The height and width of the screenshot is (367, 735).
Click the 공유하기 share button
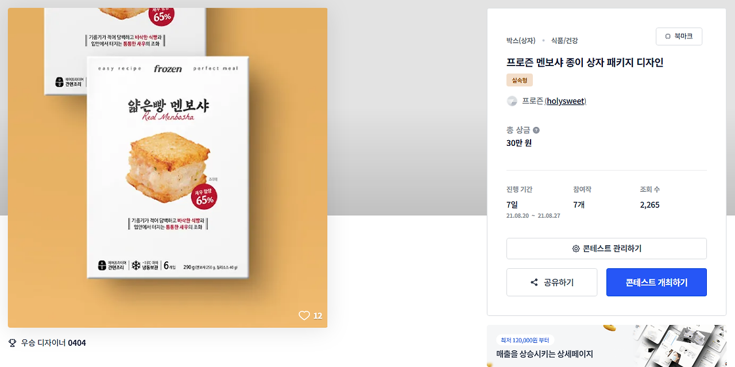click(x=552, y=283)
